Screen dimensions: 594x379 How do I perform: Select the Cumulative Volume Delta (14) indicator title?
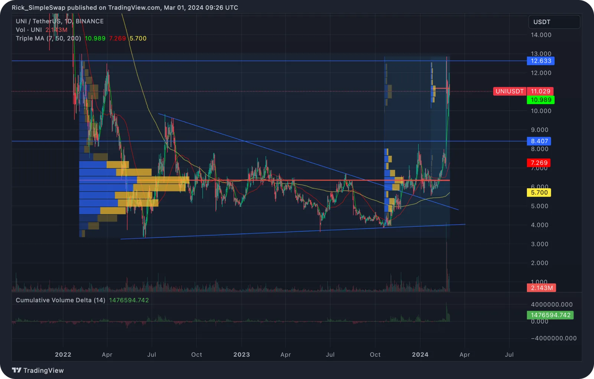61,300
